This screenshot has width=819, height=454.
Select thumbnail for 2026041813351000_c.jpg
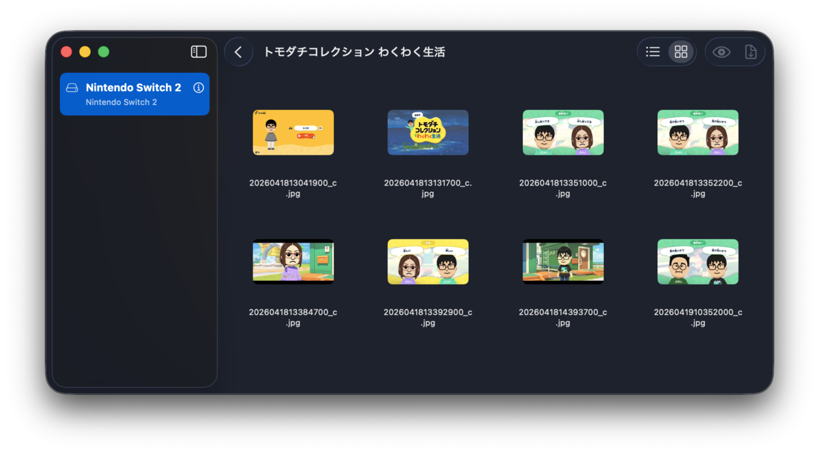(563, 132)
